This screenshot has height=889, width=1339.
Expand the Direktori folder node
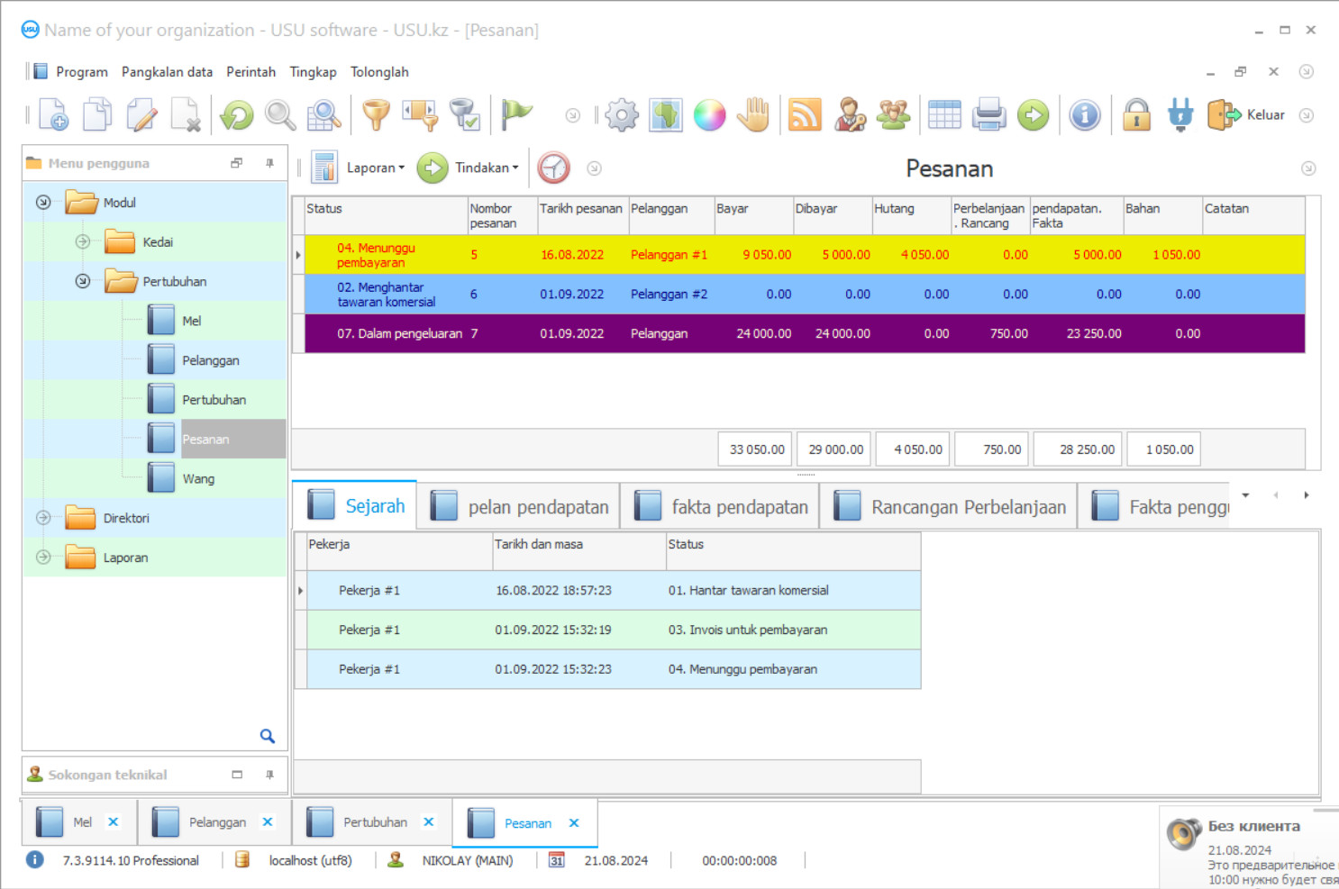pyautogui.click(x=43, y=518)
